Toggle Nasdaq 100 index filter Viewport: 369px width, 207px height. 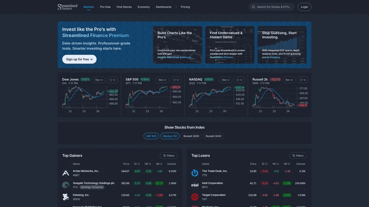(x=170, y=136)
